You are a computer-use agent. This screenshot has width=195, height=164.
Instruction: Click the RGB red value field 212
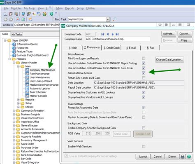[x=86, y=134]
